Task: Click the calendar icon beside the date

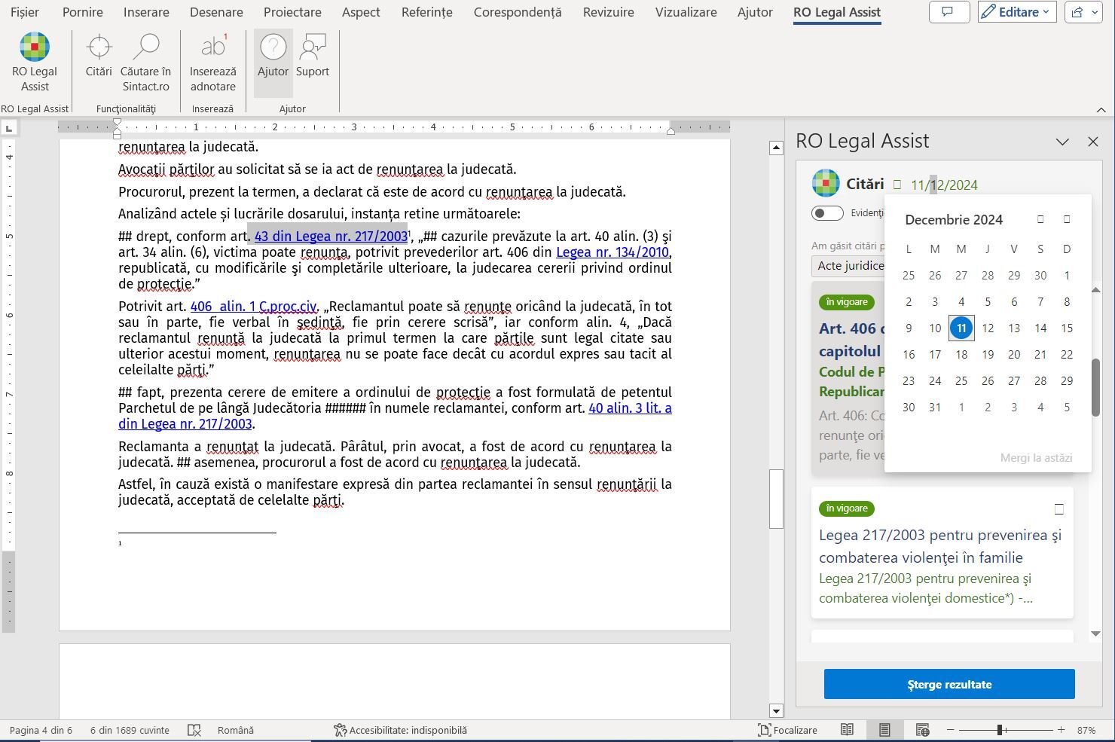Action: tap(897, 185)
